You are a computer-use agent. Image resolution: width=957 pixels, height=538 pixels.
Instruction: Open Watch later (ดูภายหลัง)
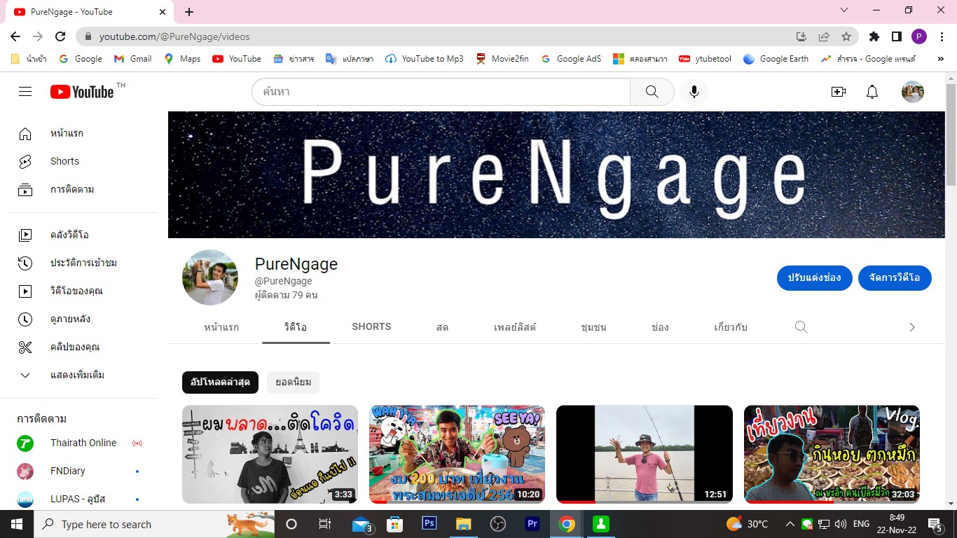pos(83,319)
